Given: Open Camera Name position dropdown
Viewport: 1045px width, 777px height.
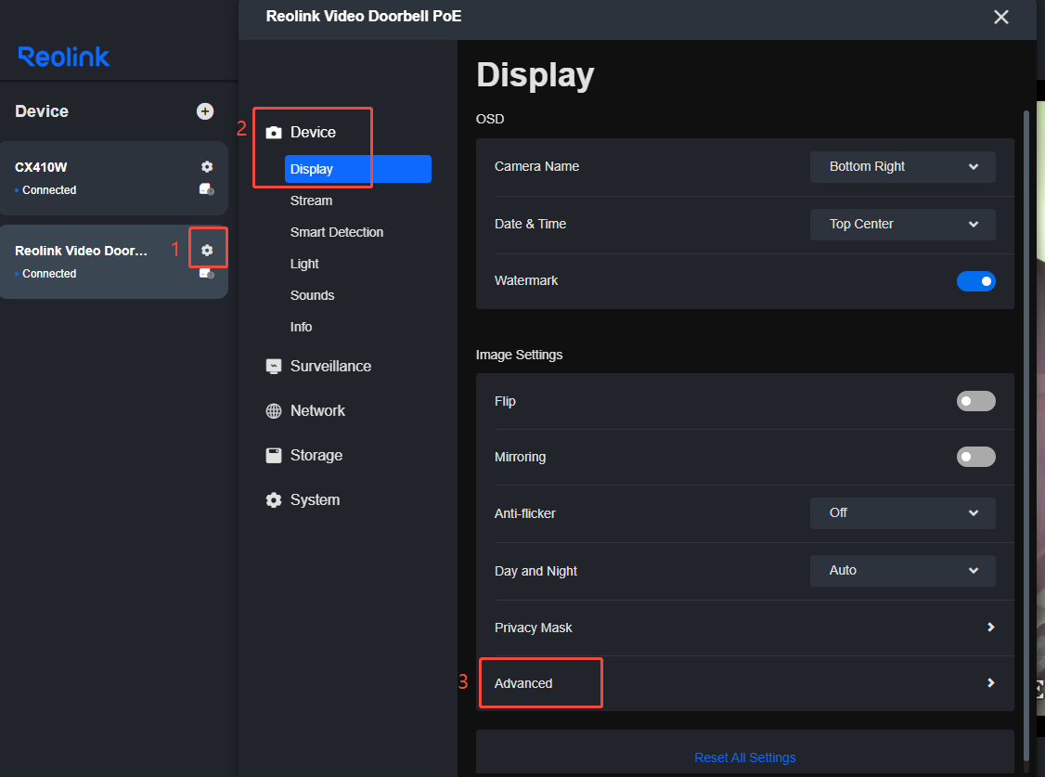Looking at the screenshot, I should point(902,167).
